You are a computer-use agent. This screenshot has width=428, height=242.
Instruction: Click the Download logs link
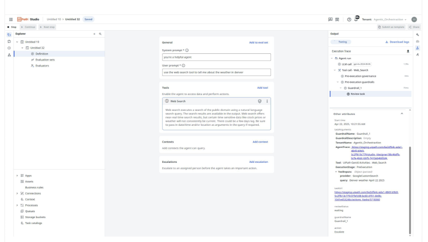(397, 42)
